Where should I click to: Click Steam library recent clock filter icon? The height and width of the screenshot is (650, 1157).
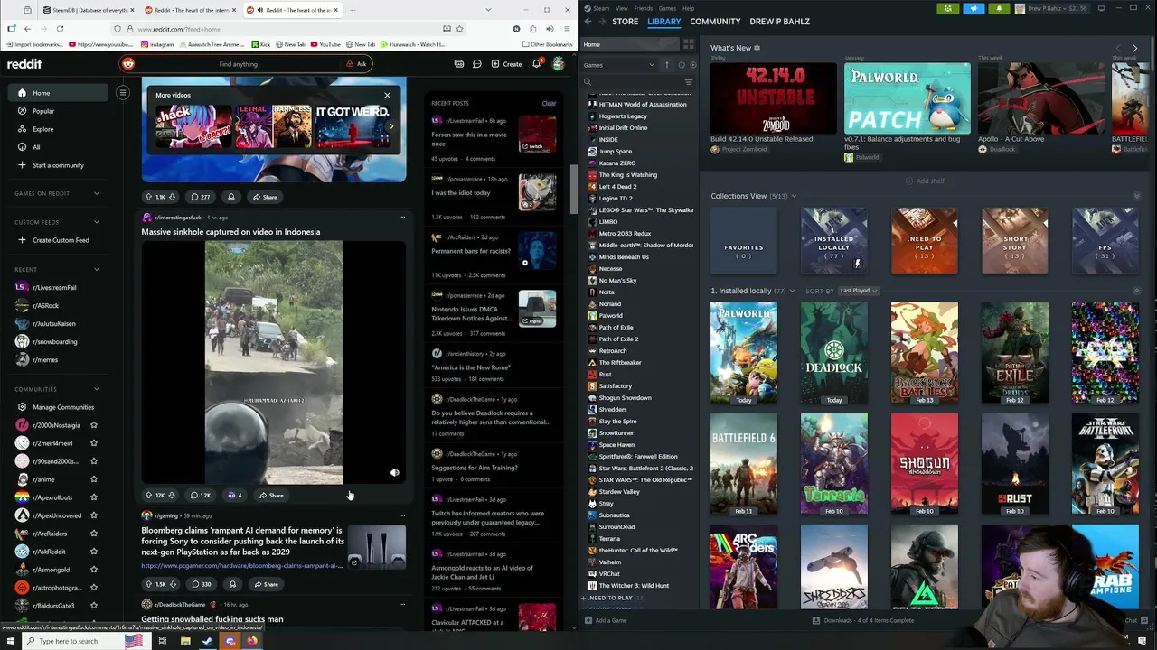682,65
